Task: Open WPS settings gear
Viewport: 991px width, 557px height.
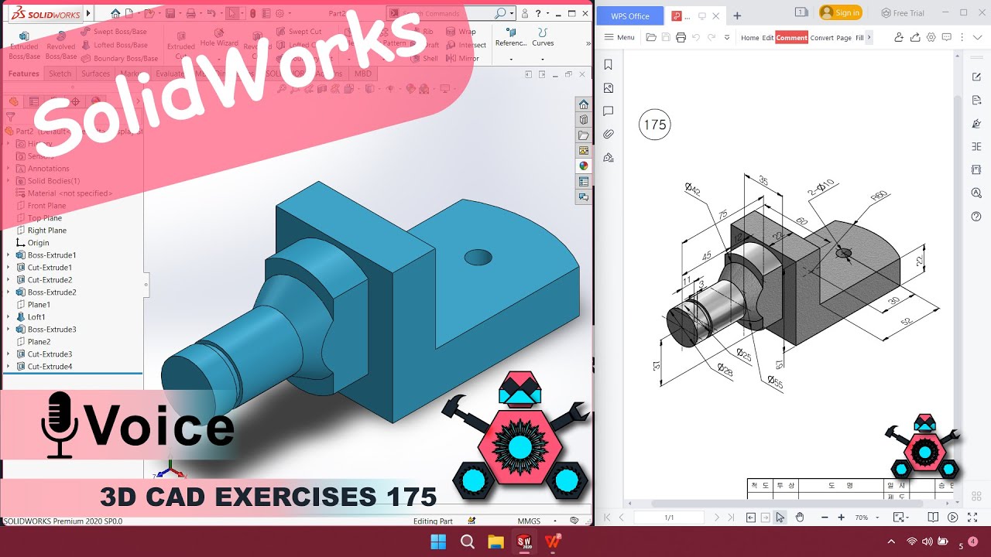Action: click(931, 37)
